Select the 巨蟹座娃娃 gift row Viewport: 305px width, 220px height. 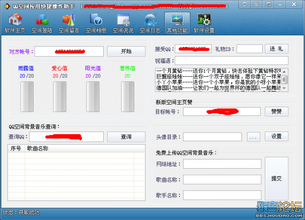click(218, 77)
